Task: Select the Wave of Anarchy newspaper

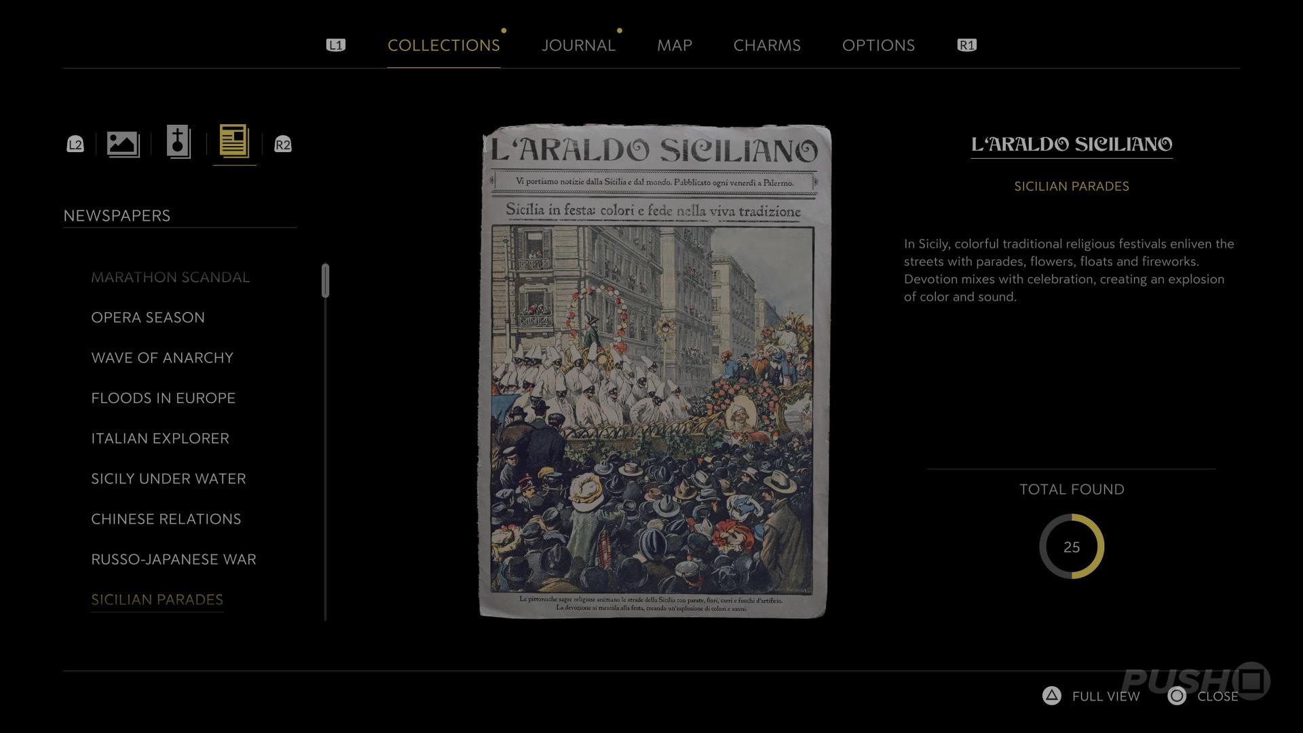Action: click(x=162, y=358)
